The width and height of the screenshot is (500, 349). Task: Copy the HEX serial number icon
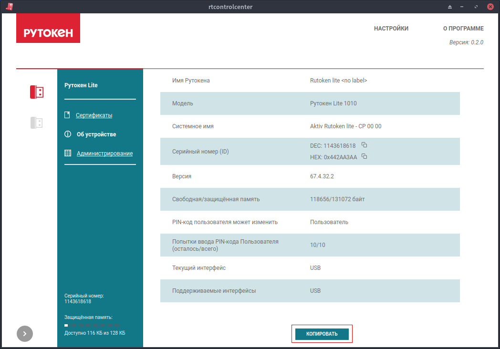point(364,156)
